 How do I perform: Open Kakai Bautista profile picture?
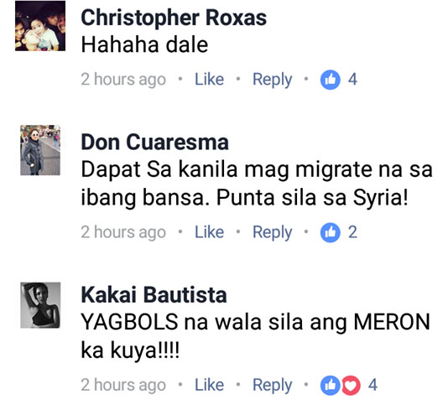pos(40,305)
